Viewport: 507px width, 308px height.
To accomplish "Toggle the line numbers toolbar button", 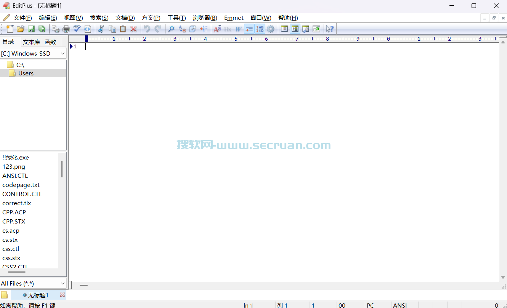I will (x=260, y=29).
